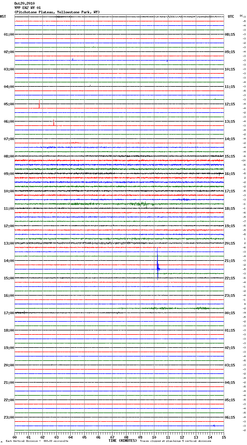Click the "09:15" UTC time label
247x445 pixels.
[x=230, y=52]
